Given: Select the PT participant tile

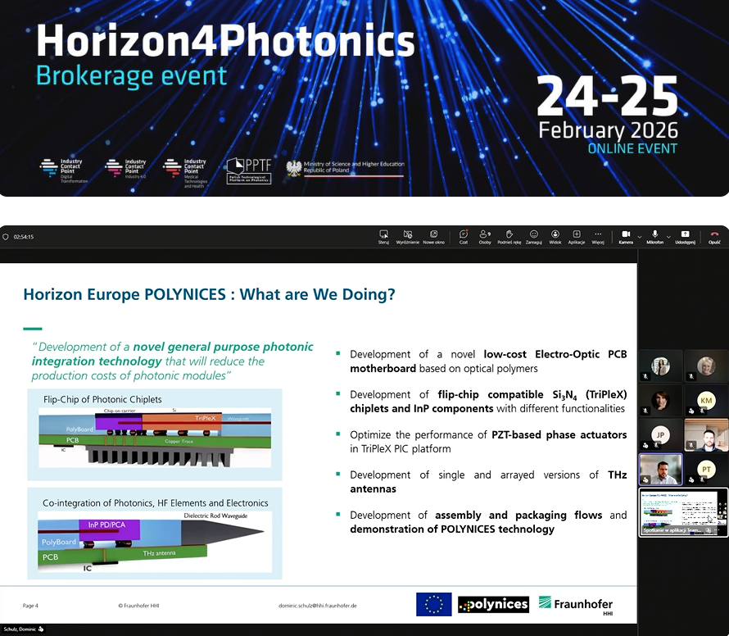Looking at the screenshot, I should click(x=706, y=470).
